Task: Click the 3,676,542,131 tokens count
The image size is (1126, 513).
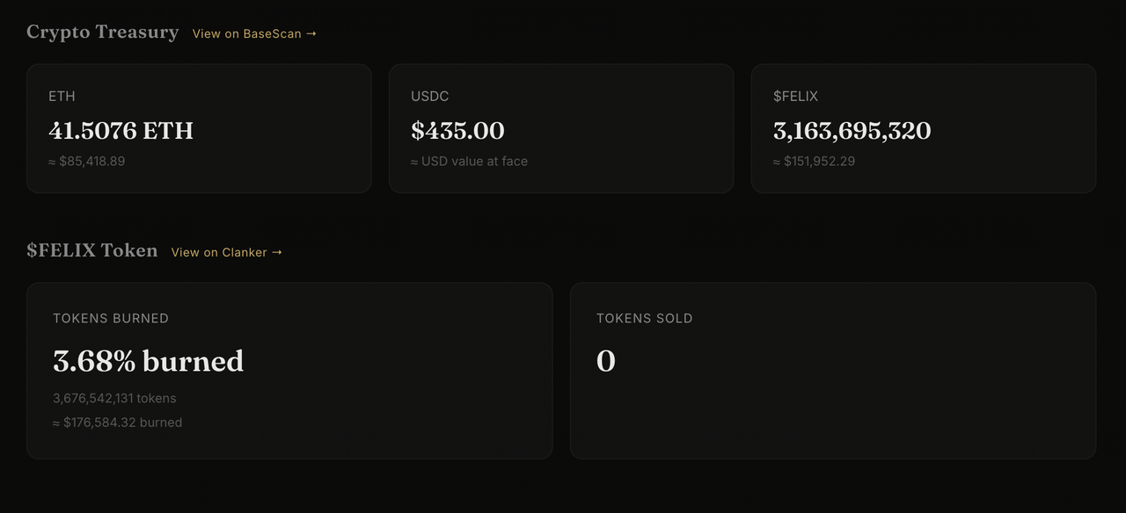Action: point(114,398)
